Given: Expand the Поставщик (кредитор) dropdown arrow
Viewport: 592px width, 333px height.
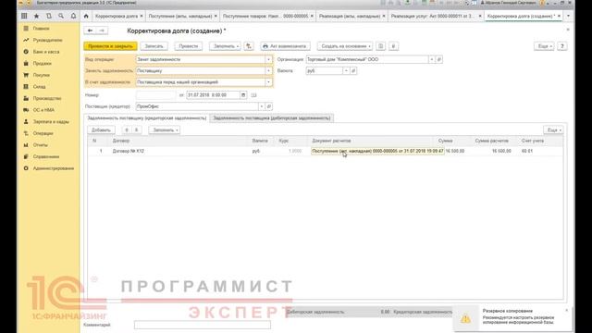Looking at the screenshot, I should click(x=261, y=106).
